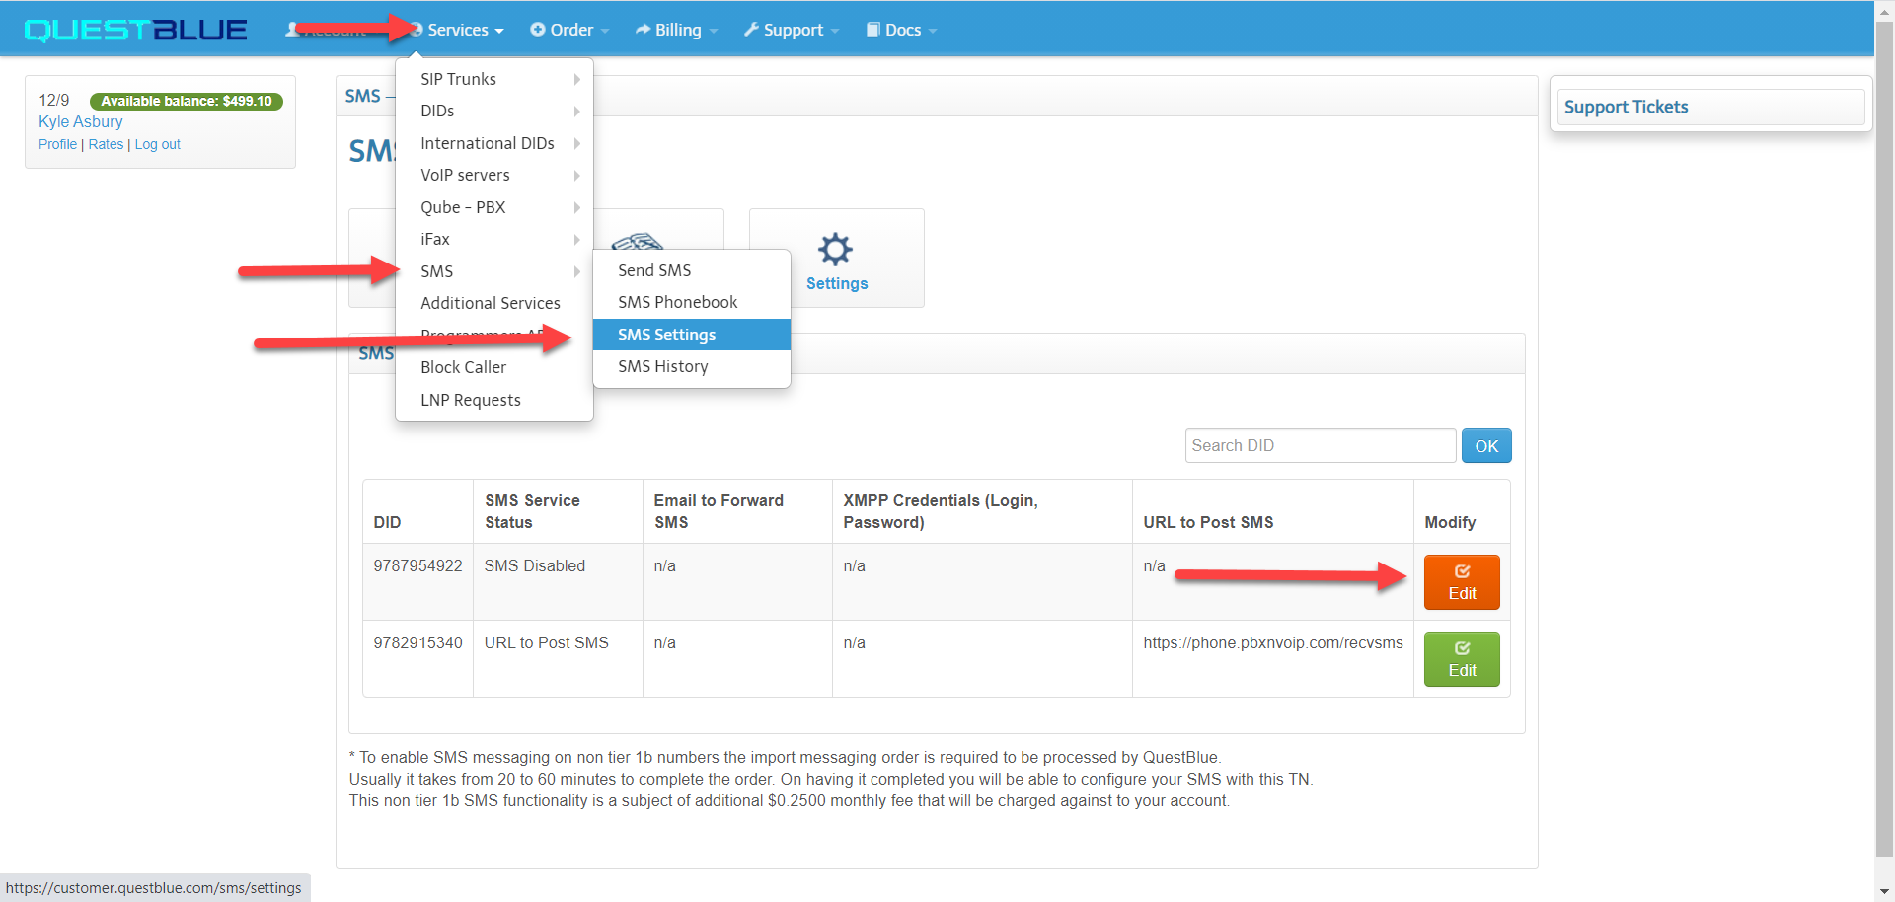Image resolution: width=1895 pixels, height=902 pixels.
Task: Click the phone.pbxnvoip.com recvsms URL
Action: coord(1273,642)
